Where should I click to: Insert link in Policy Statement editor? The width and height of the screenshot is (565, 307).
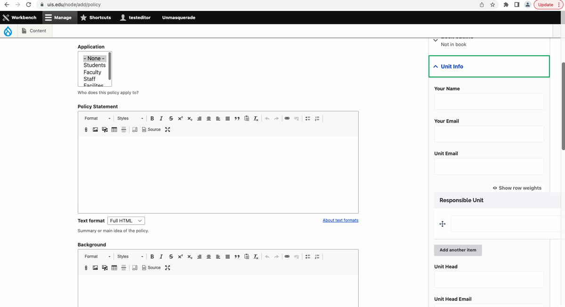(287, 119)
